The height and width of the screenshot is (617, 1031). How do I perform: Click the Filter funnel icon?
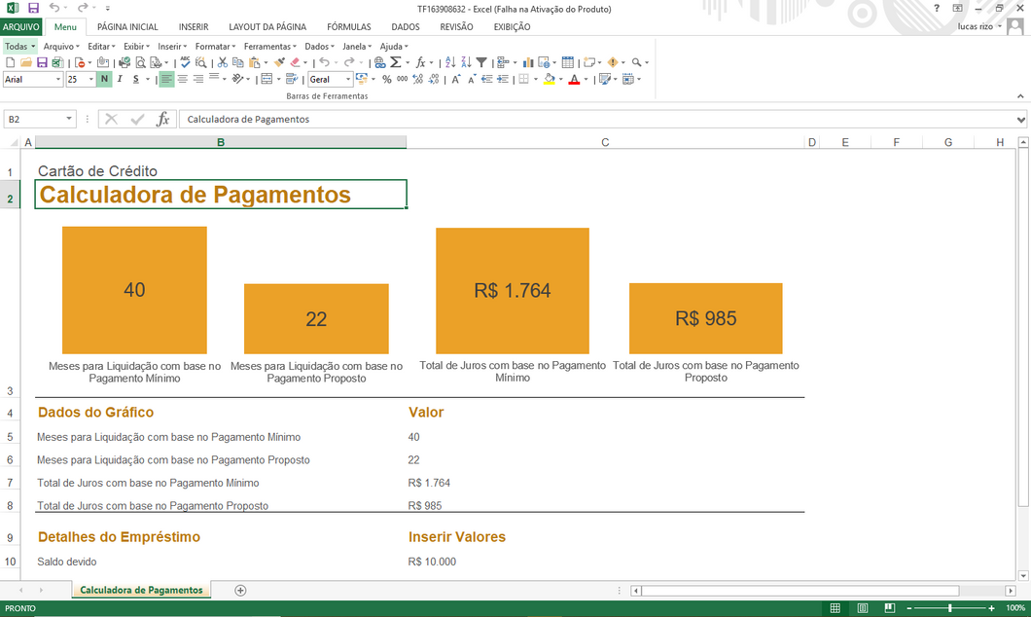tap(481, 62)
